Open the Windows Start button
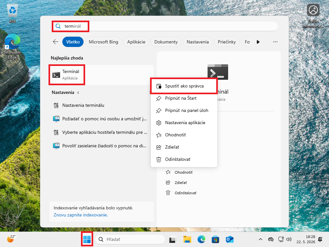 (x=87, y=239)
